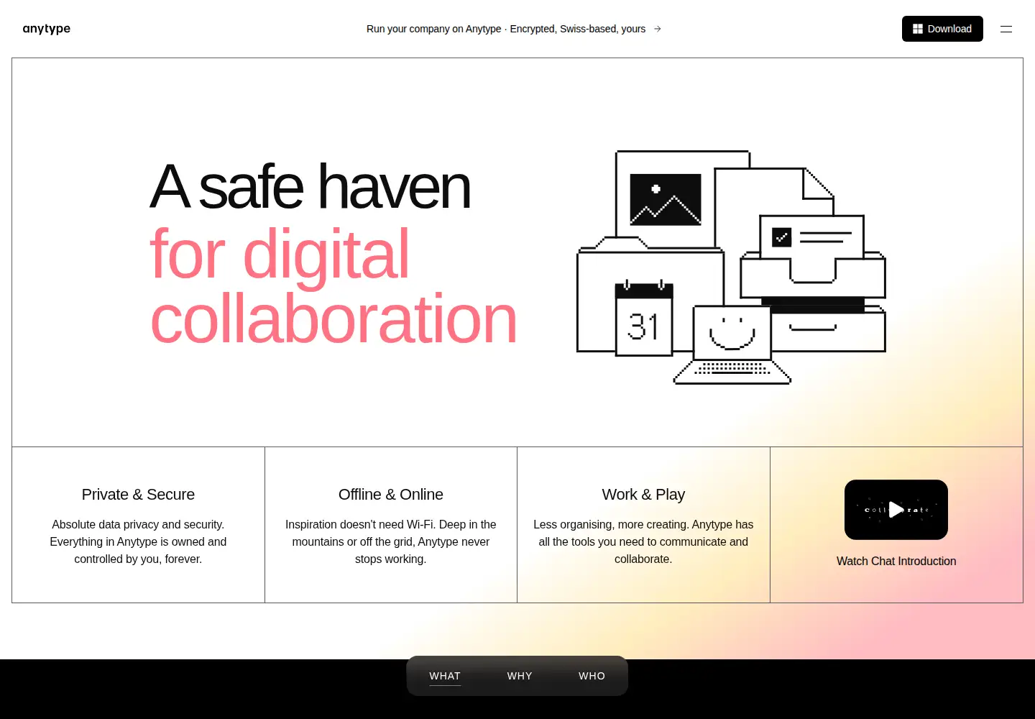Click the Work & Play heading
Screen dimensions: 1035x719
[x=643, y=495]
